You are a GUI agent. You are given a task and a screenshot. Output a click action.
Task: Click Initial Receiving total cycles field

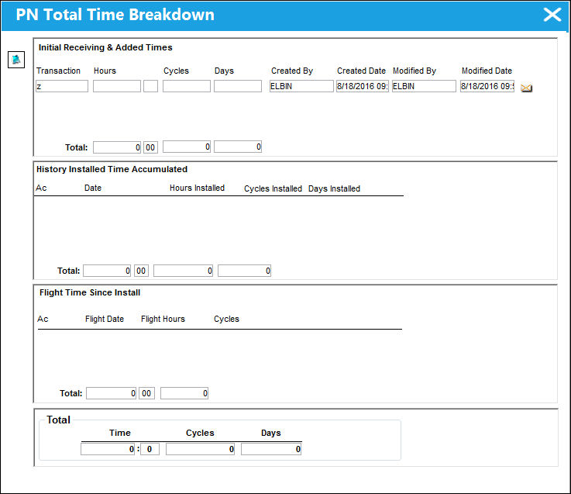[x=187, y=147]
